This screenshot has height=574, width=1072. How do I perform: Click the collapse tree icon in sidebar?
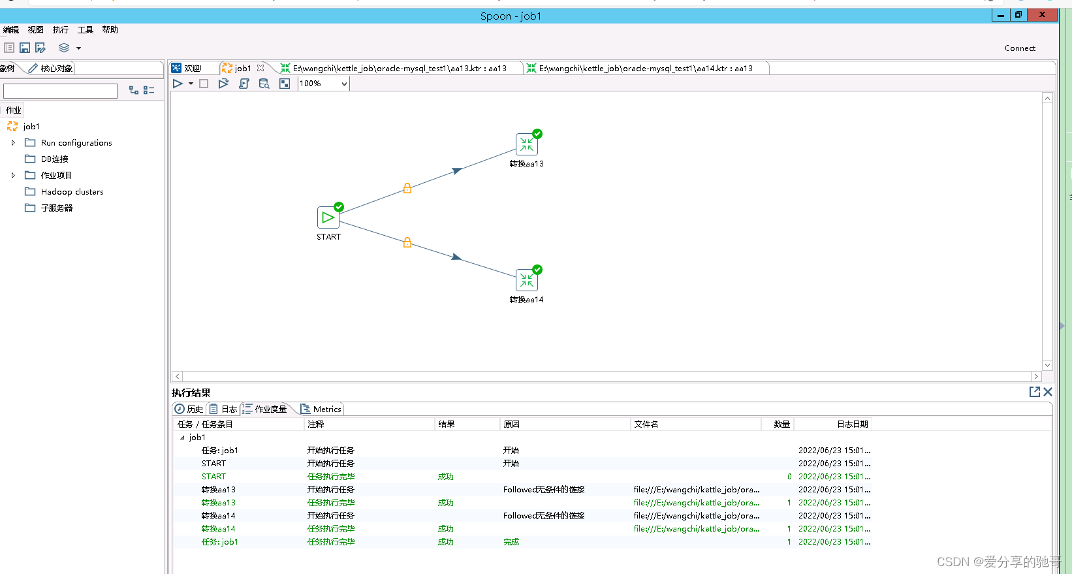[149, 90]
